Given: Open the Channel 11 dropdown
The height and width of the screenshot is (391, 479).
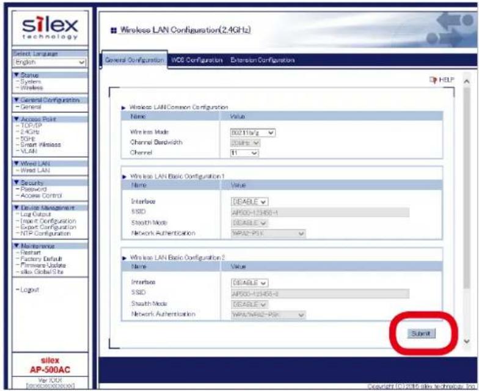Looking at the screenshot, I should [244, 153].
